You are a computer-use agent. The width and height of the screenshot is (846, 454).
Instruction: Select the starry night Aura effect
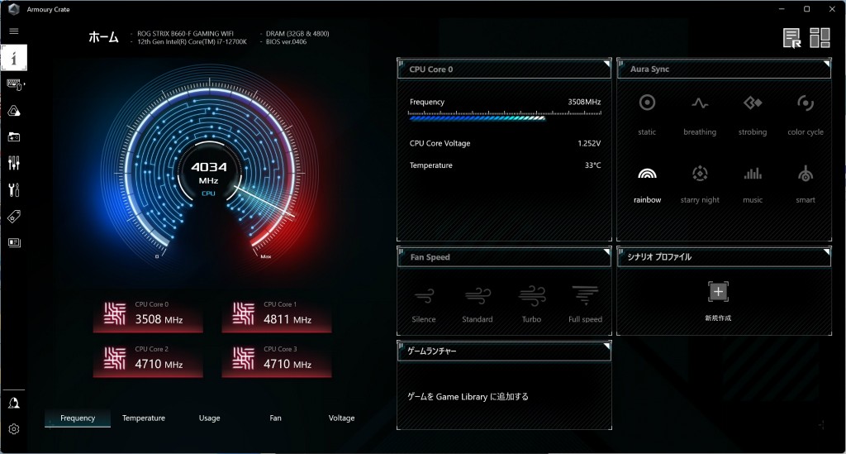(x=700, y=180)
